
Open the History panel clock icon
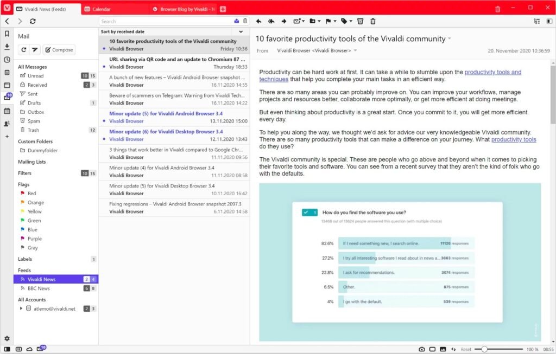[7, 60]
